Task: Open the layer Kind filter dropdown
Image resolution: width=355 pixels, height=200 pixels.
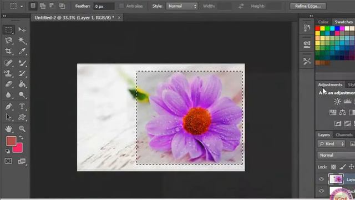Action: (331, 144)
